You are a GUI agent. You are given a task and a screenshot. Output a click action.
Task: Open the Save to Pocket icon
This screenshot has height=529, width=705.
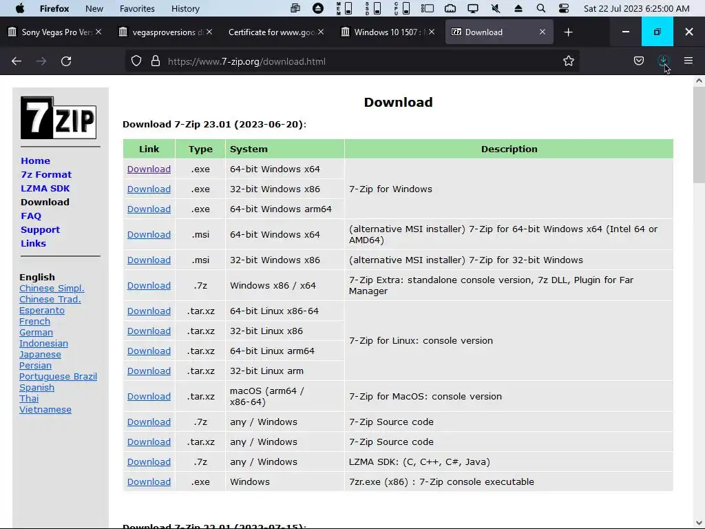click(x=638, y=61)
